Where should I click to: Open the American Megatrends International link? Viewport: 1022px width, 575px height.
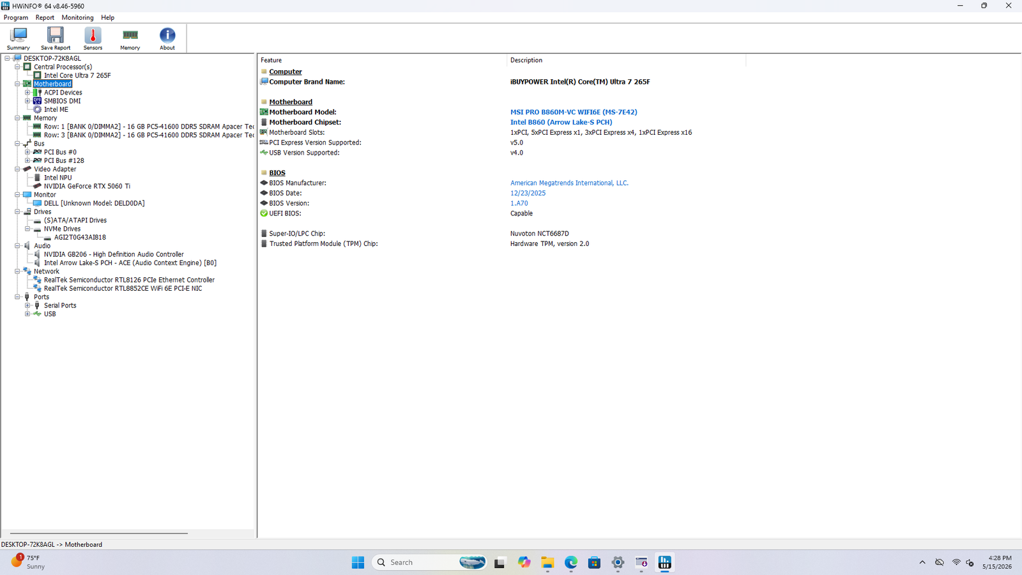[x=569, y=183]
